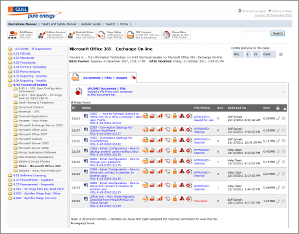Open the Website - www.molymines.com subfolder

[x=40, y=170]
